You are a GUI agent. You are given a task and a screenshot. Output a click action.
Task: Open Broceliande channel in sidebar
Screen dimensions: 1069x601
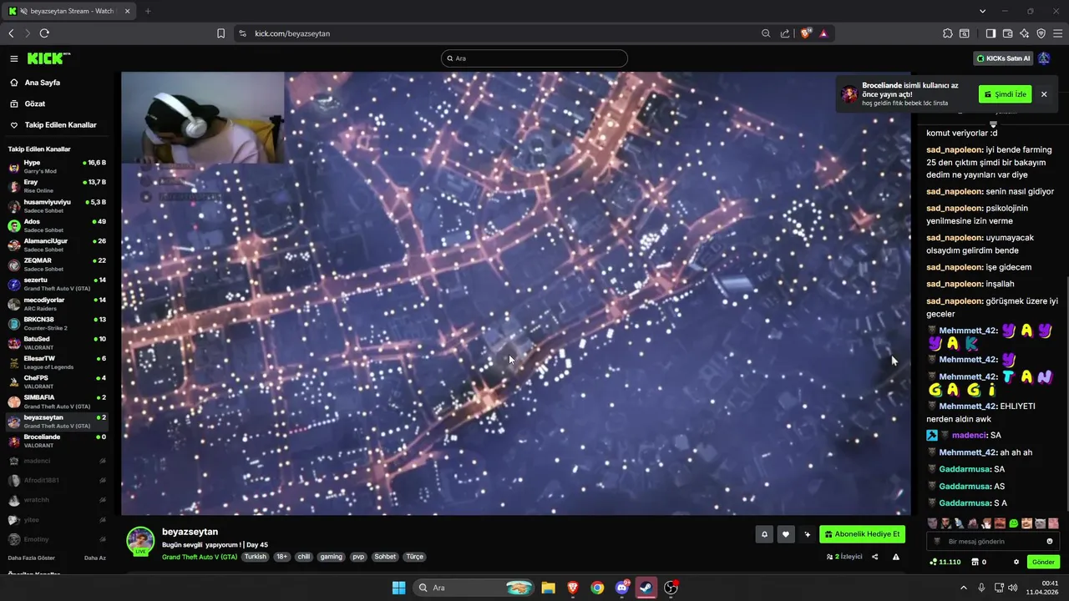click(x=57, y=441)
